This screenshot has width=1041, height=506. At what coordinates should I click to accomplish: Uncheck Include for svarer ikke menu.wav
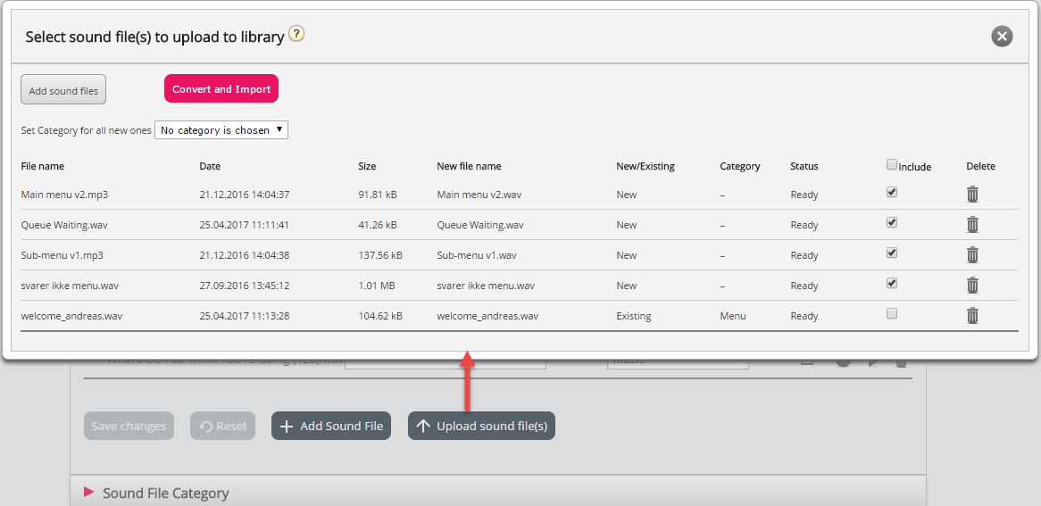(892, 283)
